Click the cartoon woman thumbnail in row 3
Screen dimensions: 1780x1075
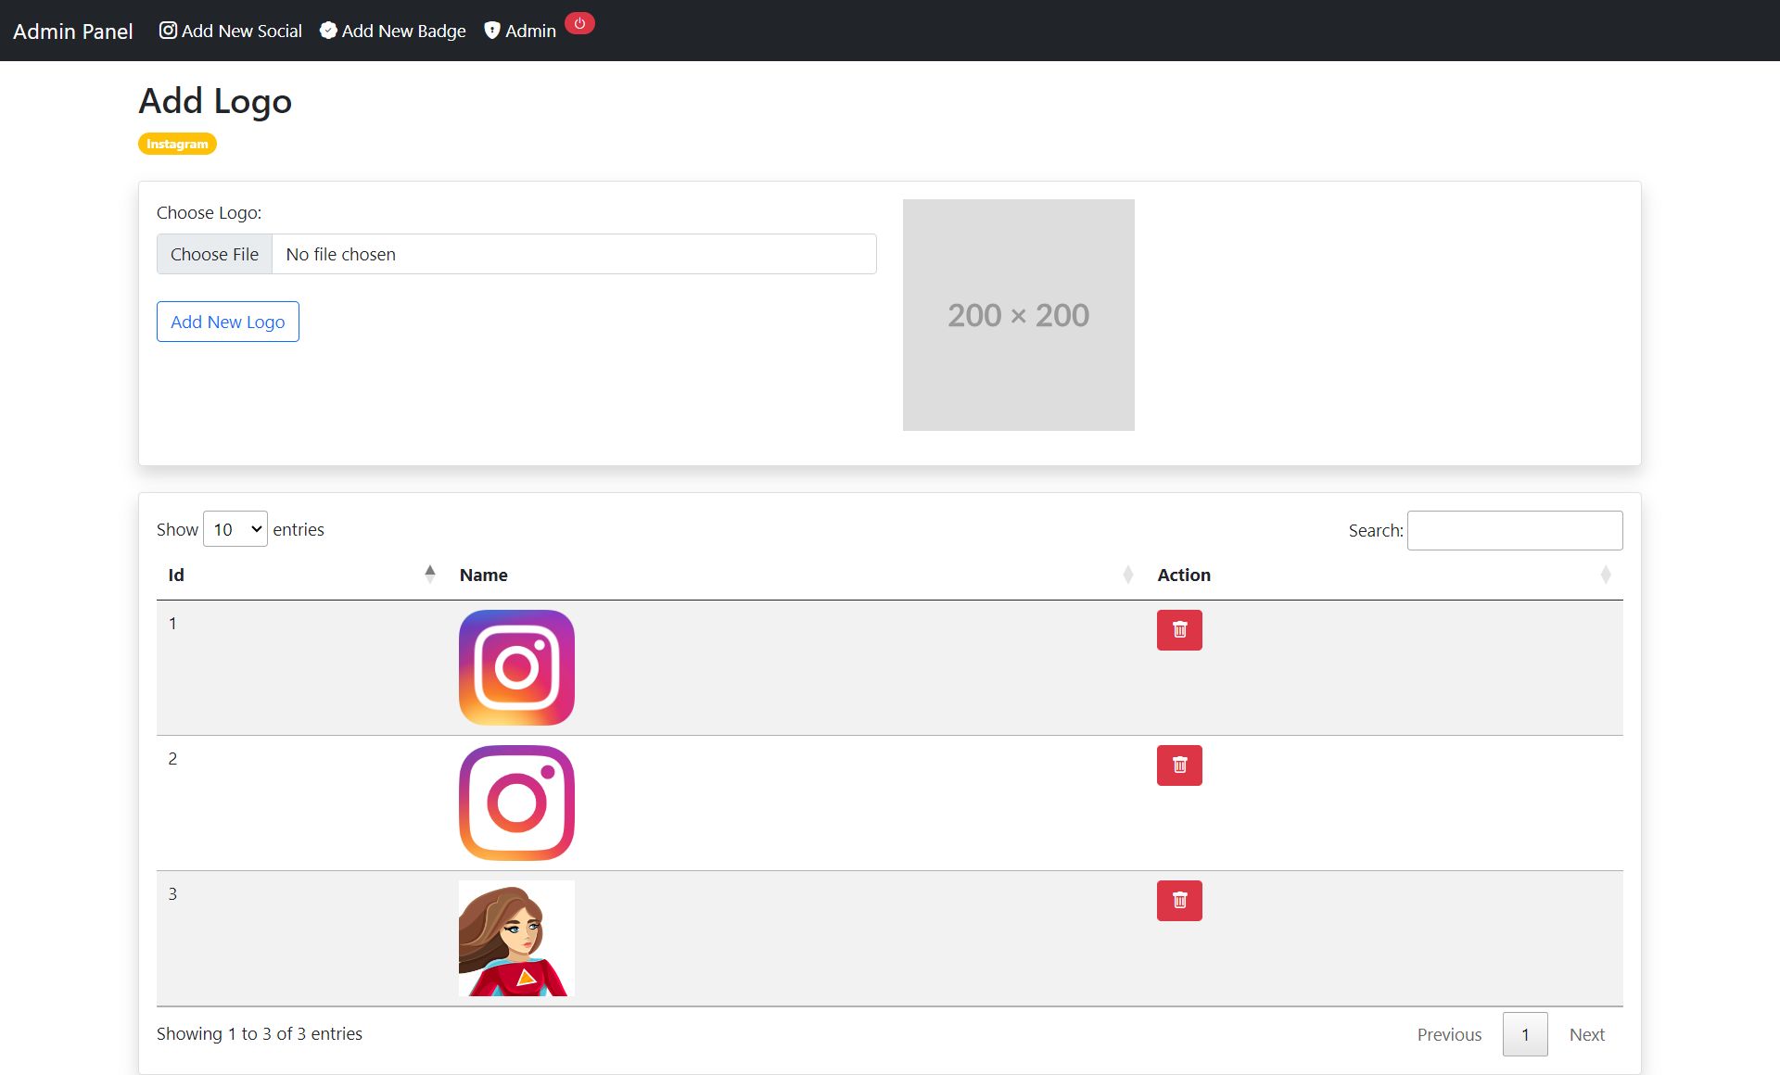[516, 938]
